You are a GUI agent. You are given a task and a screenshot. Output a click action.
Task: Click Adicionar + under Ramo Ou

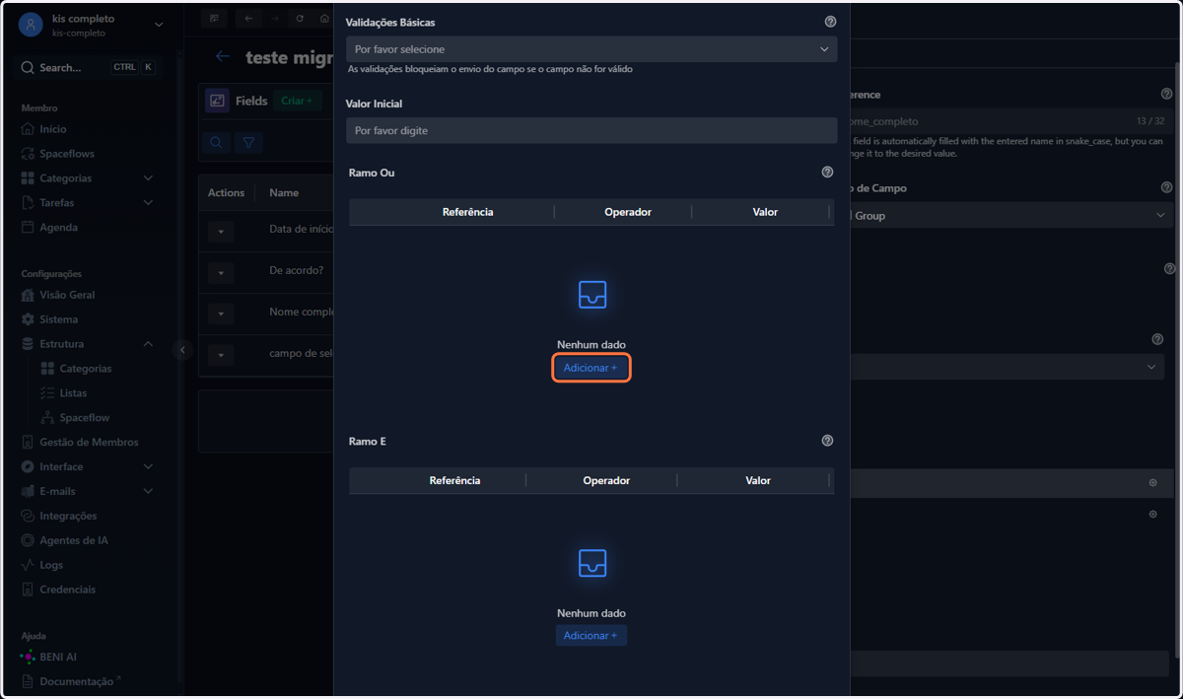pyautogui.click(x=591, y=368)
